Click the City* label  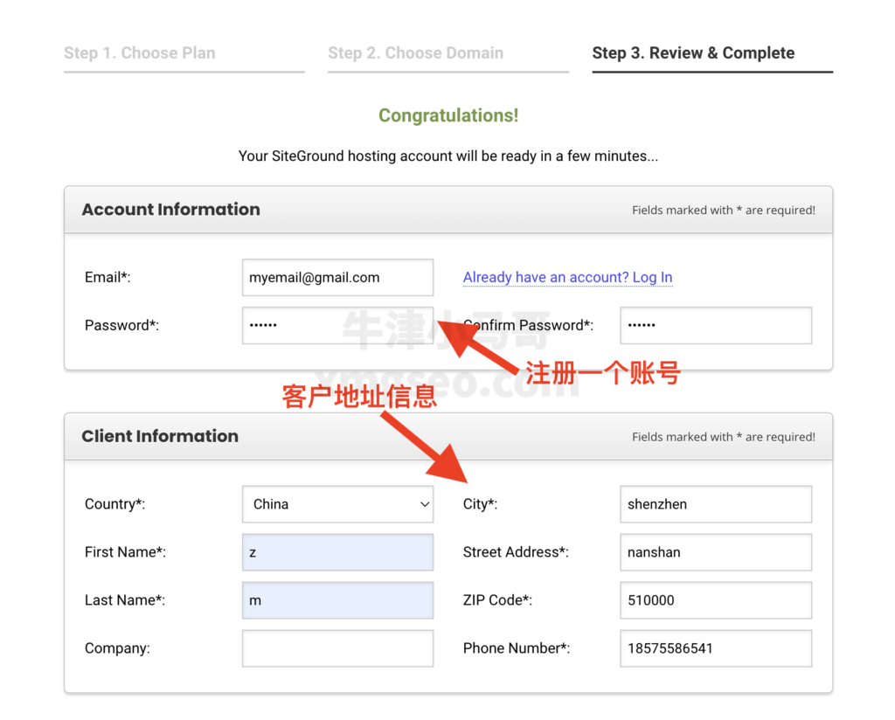click(x=480, y=504)
